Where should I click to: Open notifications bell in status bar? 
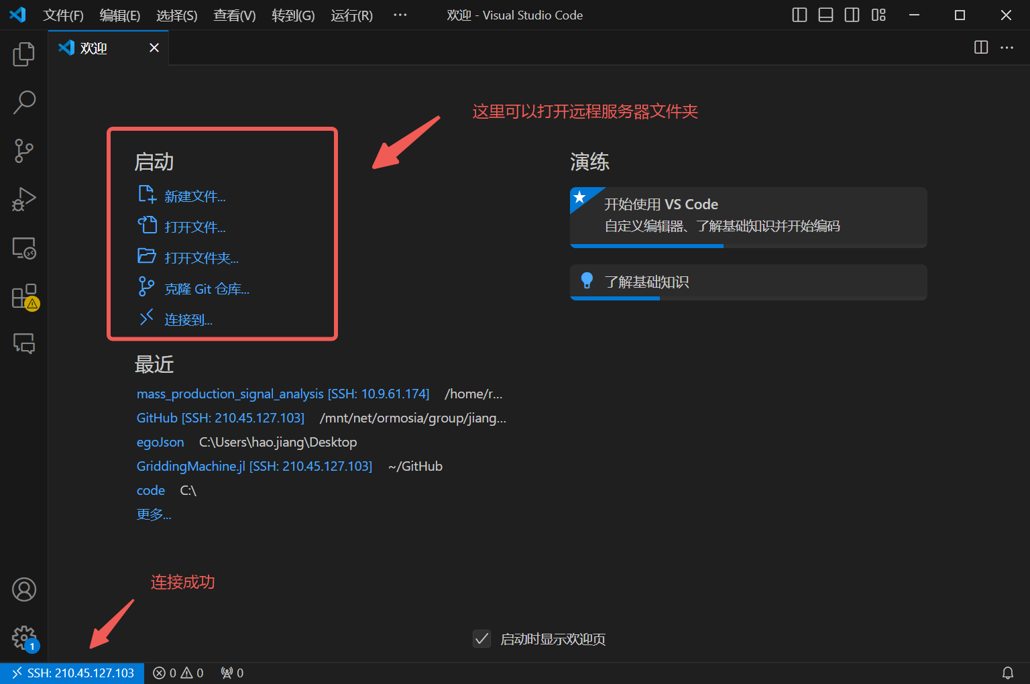(1007, 673)
